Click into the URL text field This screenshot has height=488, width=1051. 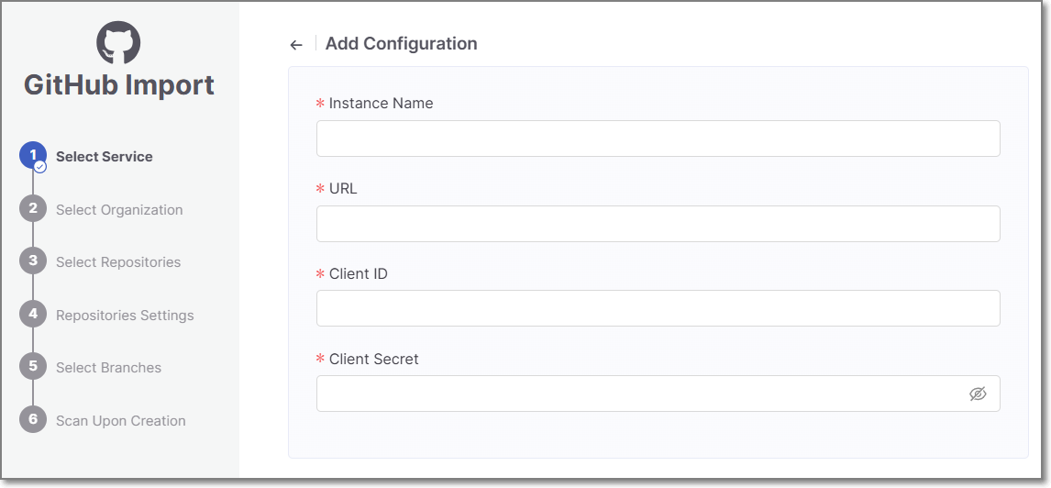[x=658, y=224]
